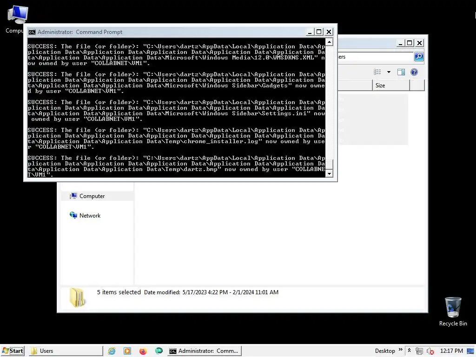Expand the Desktop toolbar chevron
This screenshot has width=476, height=357.
coord(400,350)
